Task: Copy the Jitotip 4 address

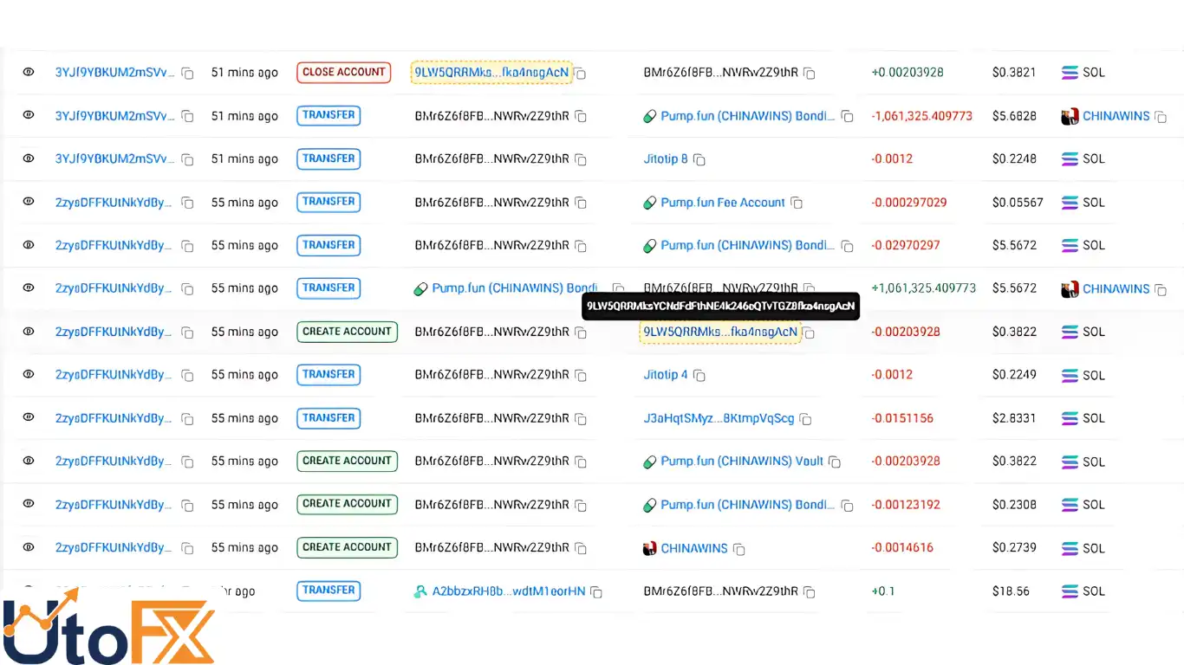Action: (699, 376)
